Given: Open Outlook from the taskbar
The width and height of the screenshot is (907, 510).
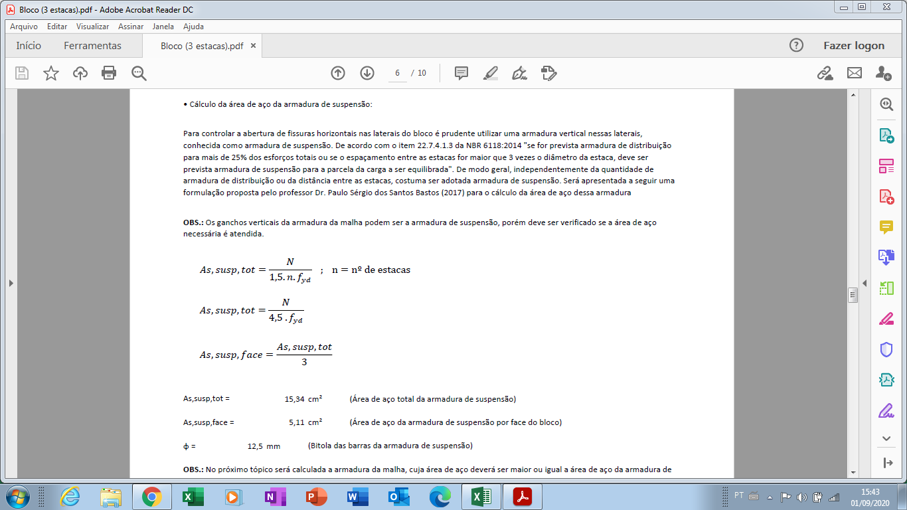Looking at the screenshot, I should [x=398, y=497].
